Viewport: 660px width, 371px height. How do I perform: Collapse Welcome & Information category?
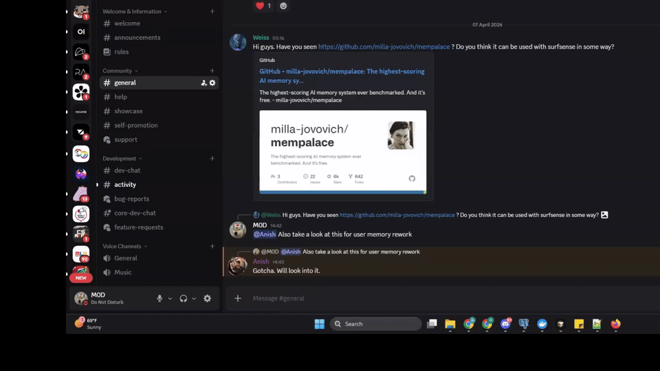(x=135, y=12)
